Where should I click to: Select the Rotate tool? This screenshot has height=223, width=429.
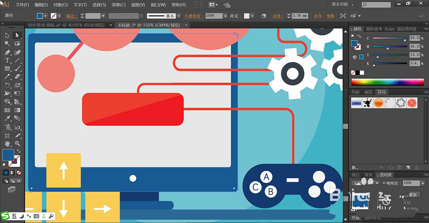click(x=7, y=85)
